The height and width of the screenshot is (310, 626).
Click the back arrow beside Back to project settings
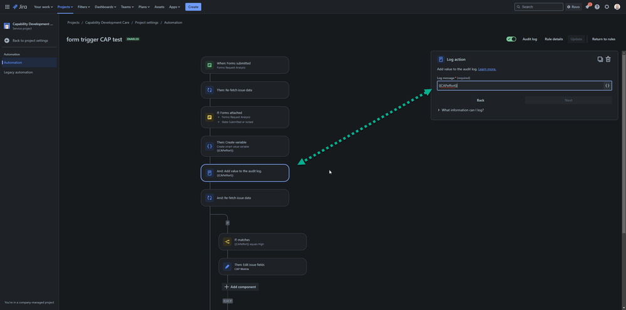click(7, 41)
